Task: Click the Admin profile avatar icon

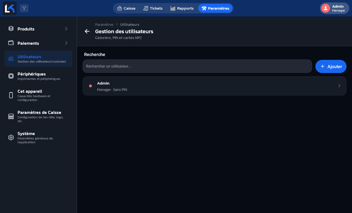Action: pos(326,8)
